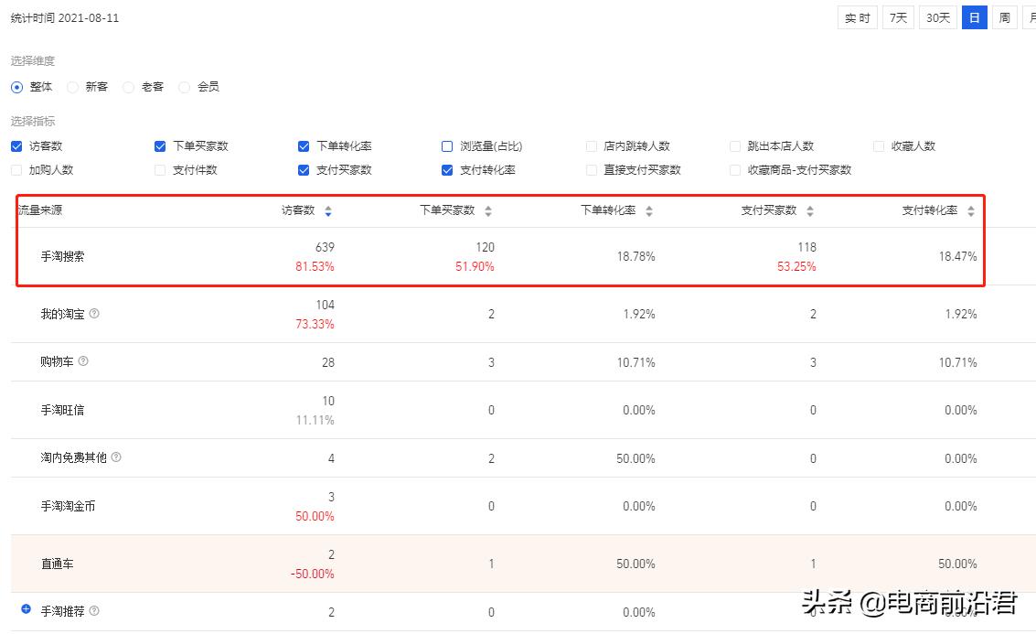The height and width of the screenshot is (634, 1036).
Task: Open the 30天 statistics tab
Action: coord(936,16)
